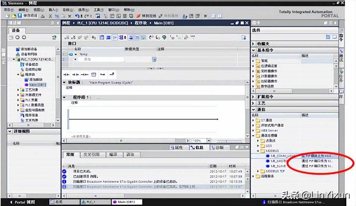Click the 转到在线 go online button

click(x=146, y=16)
